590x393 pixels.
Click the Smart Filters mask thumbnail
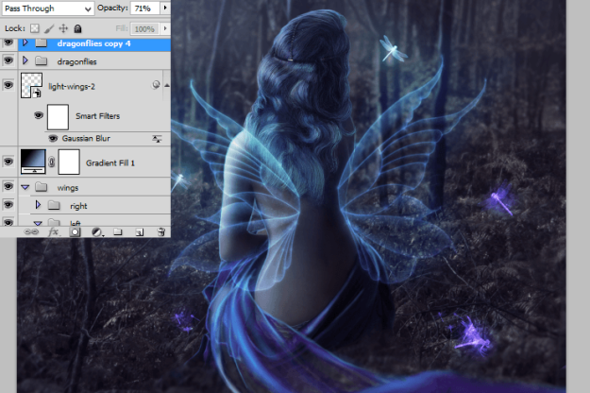pos(58,117)
